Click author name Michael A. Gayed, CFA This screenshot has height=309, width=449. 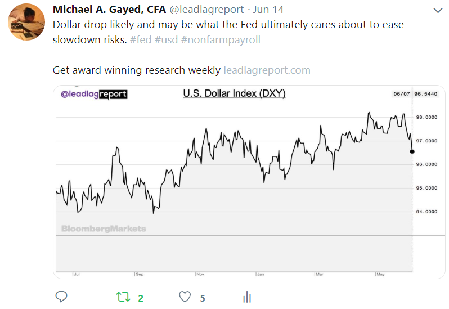tap(109, 10)
